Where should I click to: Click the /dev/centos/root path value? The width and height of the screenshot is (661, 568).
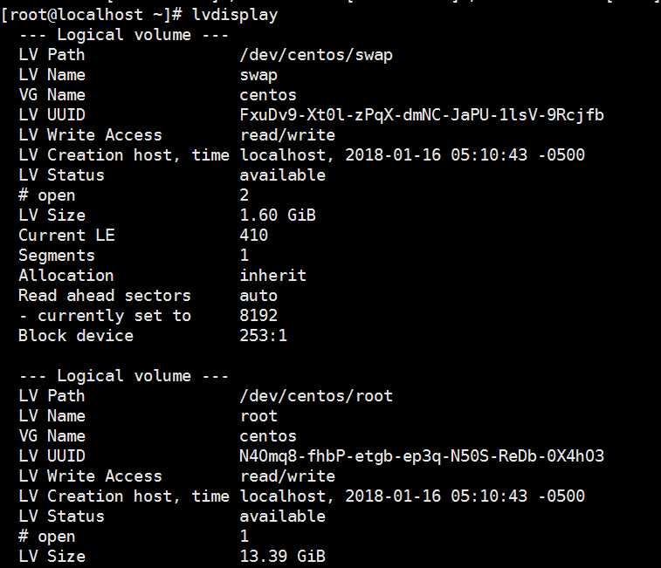316,395
